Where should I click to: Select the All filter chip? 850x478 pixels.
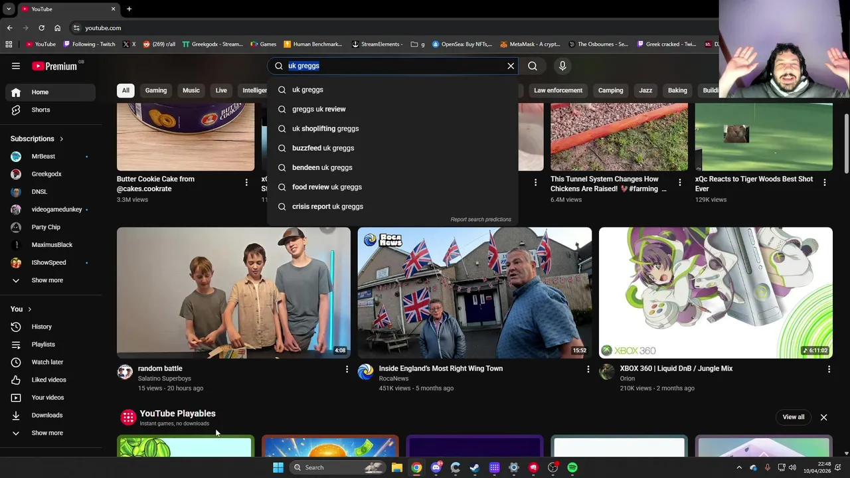tap(126, 90)
